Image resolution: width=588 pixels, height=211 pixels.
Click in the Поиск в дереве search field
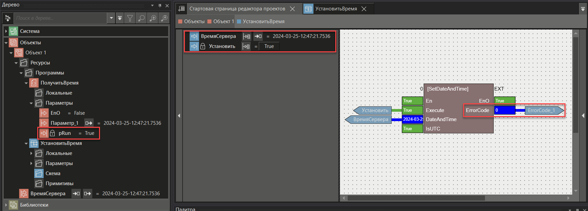pos(60,18)
